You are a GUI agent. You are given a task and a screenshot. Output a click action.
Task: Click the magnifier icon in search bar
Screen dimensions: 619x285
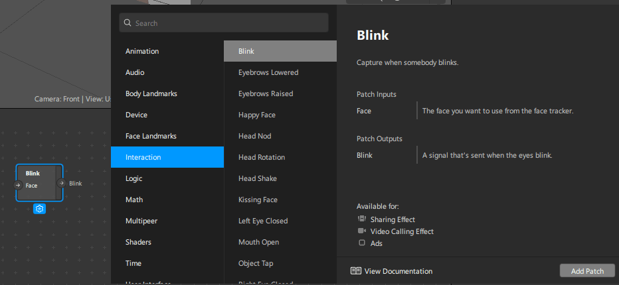[x=127, y=23]
